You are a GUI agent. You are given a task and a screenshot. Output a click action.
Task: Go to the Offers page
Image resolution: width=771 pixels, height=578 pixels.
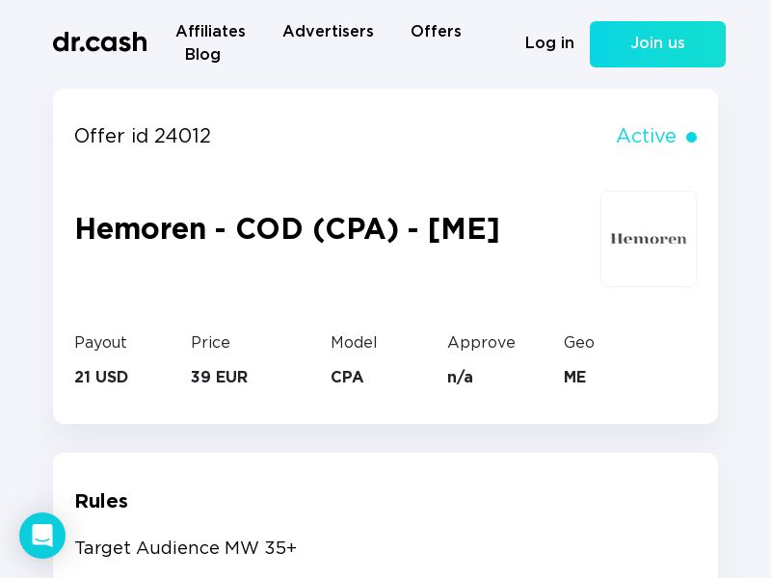pos(436,31)
